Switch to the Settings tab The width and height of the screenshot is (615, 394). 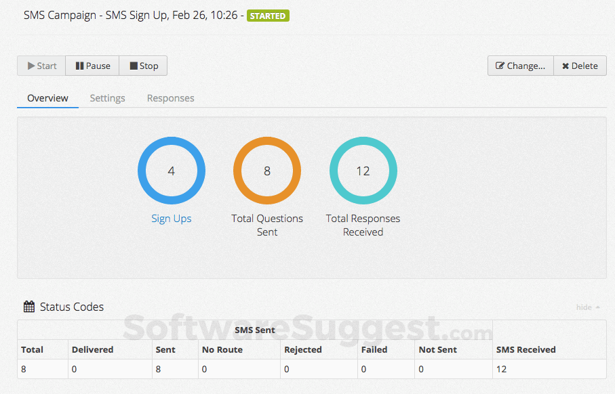point(107,98)
